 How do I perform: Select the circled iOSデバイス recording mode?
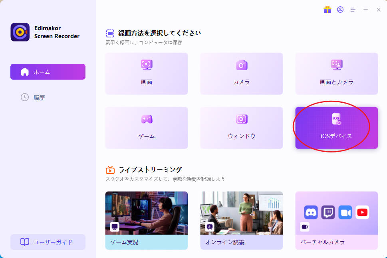pyautogui.click(x=336, y=127)
